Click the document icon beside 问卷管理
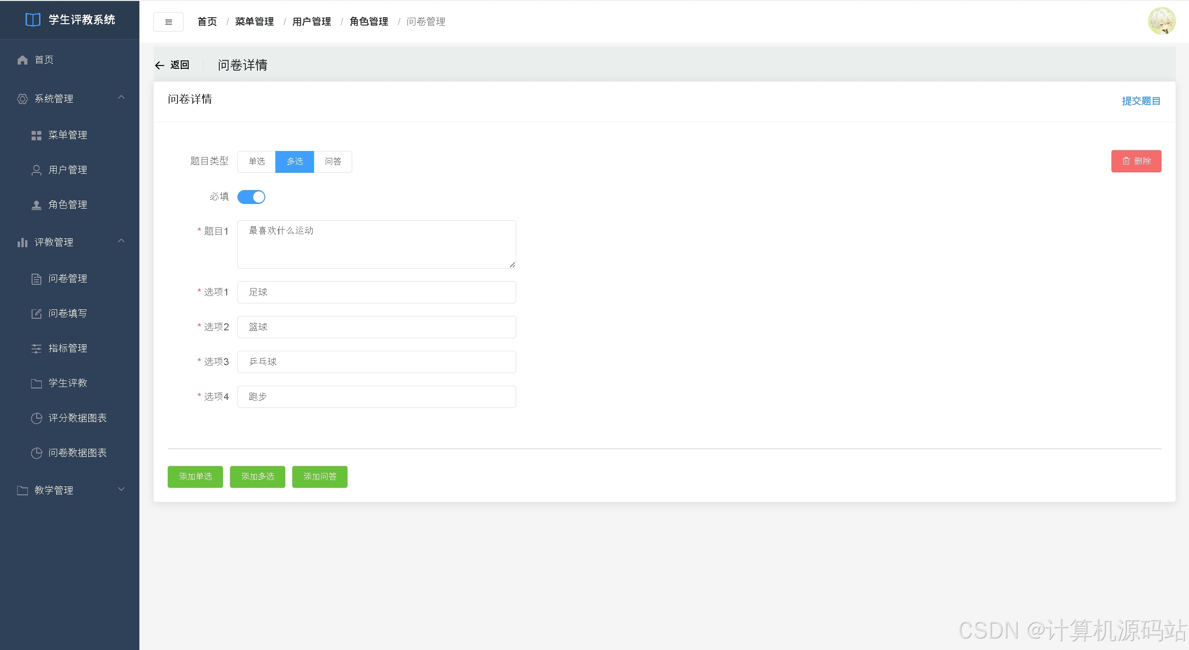1189x650 pixels. pos(36,279)
